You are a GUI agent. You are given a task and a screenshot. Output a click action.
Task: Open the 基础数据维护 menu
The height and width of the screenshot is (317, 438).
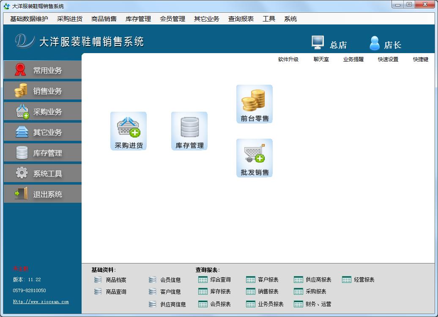(29, 19)
